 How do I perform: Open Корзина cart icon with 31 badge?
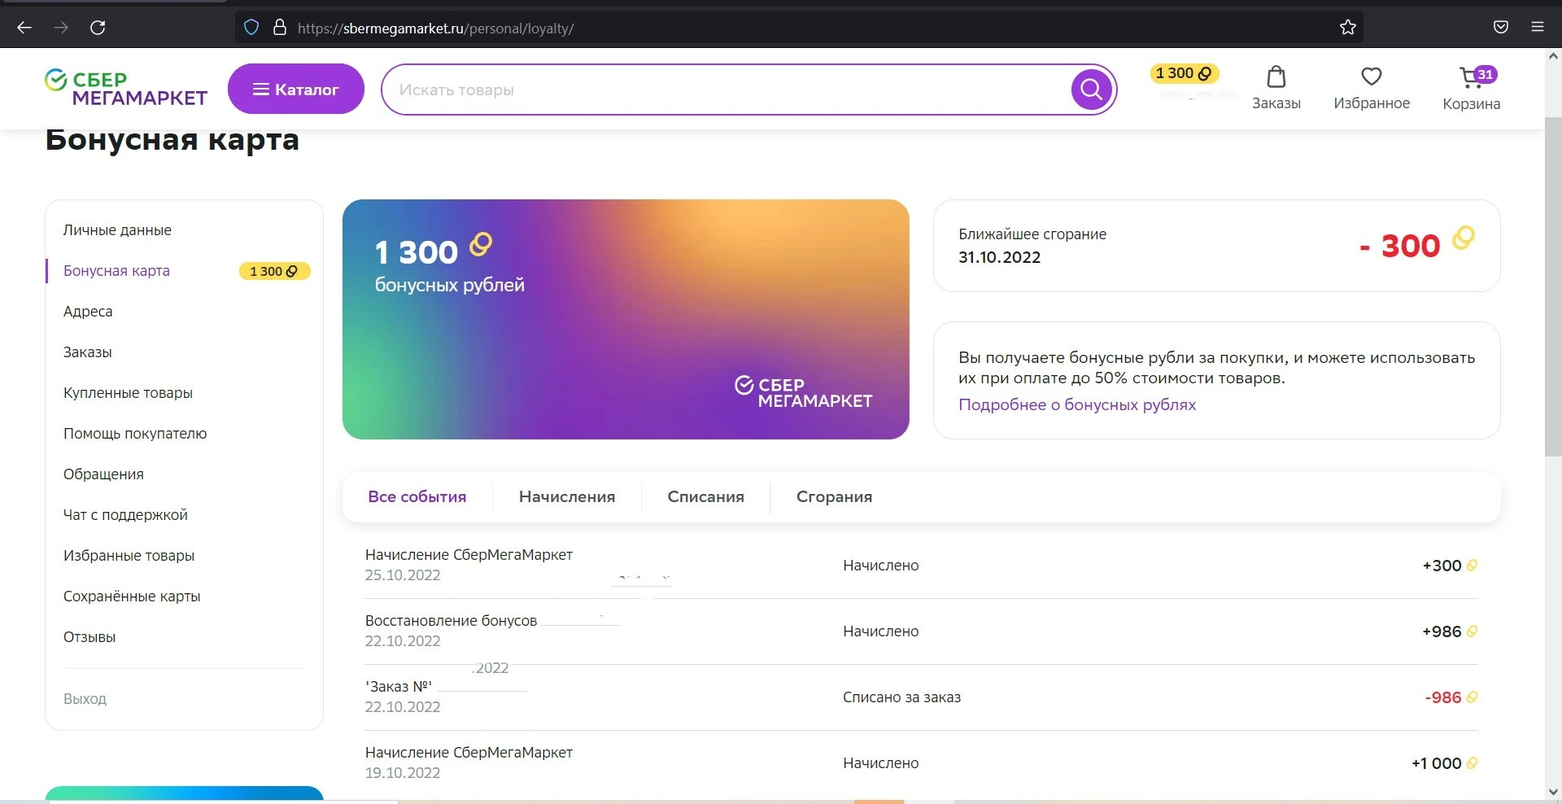pos(1472,88)
